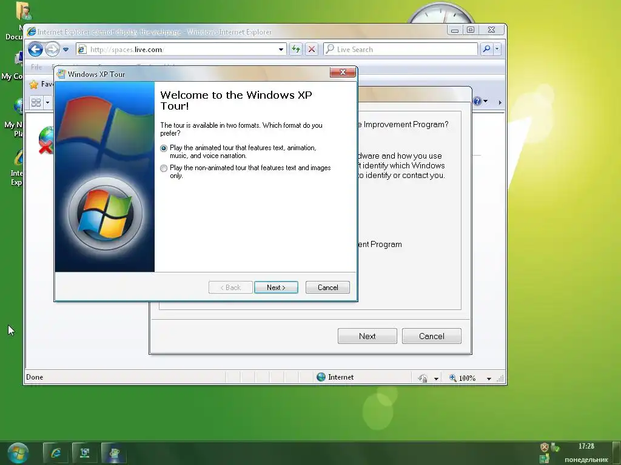Click the page icon in the address bar
This screenshot has height=465, width=621.
tap(82, 50)
